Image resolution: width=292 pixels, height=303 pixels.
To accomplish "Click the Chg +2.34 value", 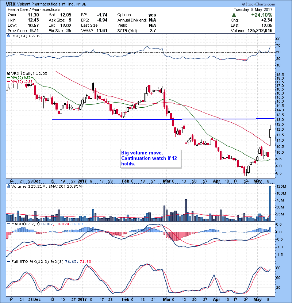I will [x=267, y=20].
